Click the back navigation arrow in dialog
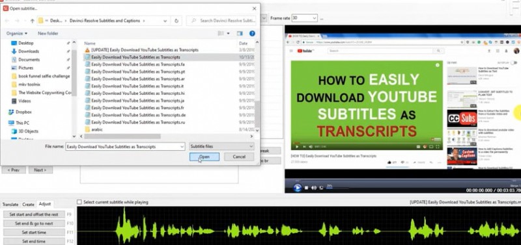Screen dimensions: 521x245 click(x=7, y=21)
